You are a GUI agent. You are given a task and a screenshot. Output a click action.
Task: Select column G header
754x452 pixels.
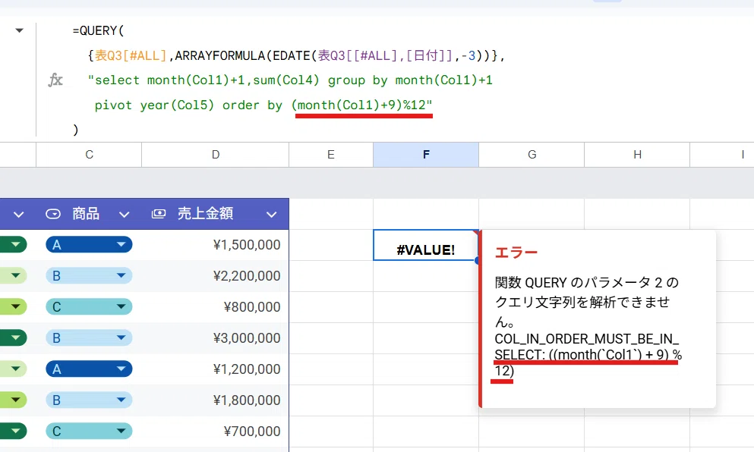[532, 155]
